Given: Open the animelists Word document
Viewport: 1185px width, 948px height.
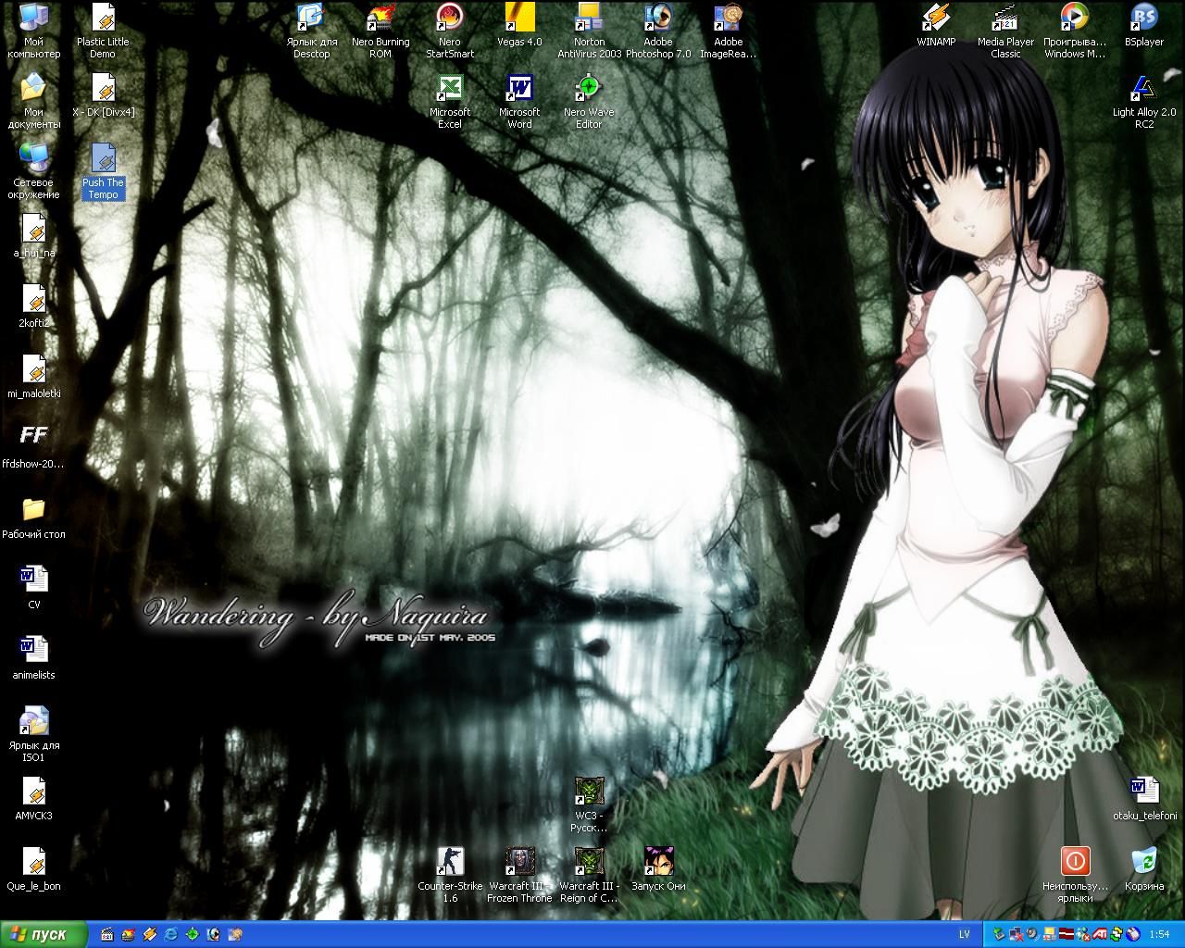Looking at the screenshot, I should [x=33, y=659].
